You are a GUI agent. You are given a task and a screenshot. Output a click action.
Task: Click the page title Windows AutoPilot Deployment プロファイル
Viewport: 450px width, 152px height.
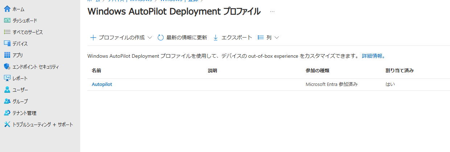[x=174, y=12]
